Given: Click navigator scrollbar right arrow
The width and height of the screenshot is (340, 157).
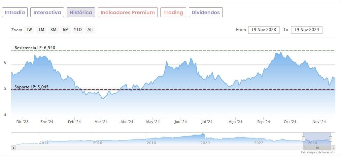Looking at the screenshot, I should (332, 148).
